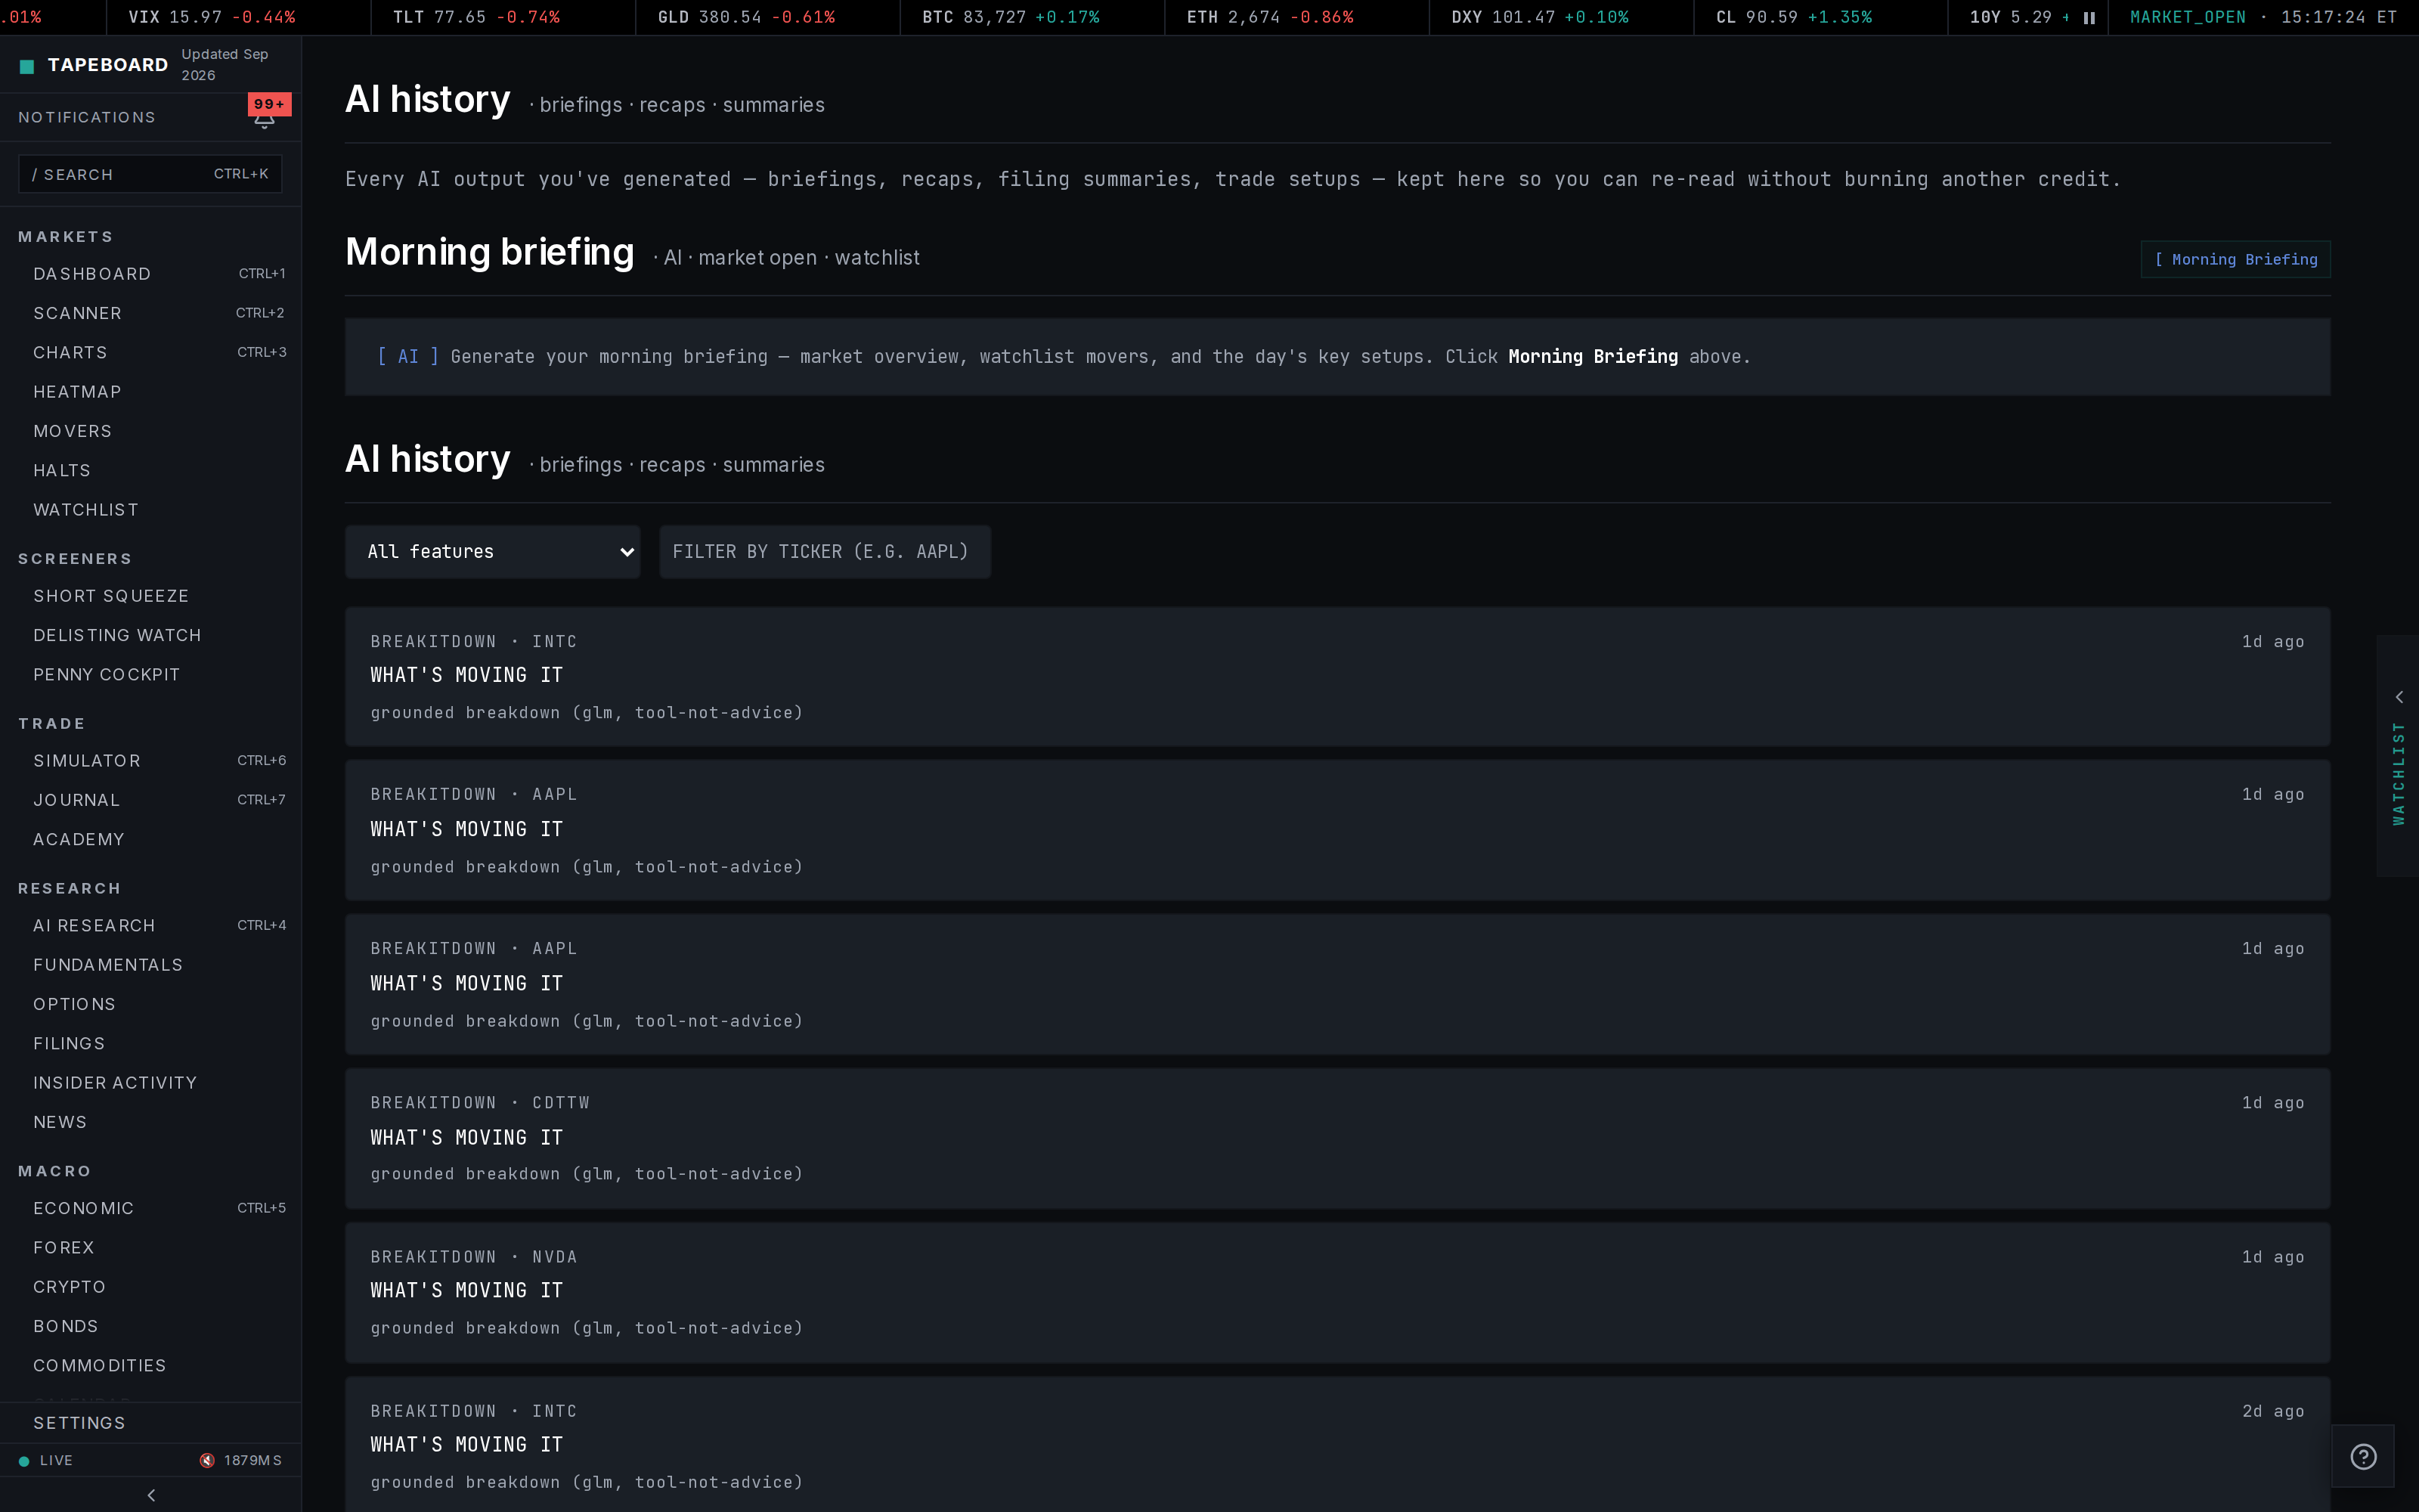This screenshot has height=1512, width=2419.
Task: Open the first INTC breakdown from 1d ago
Action: (1337, 677)
